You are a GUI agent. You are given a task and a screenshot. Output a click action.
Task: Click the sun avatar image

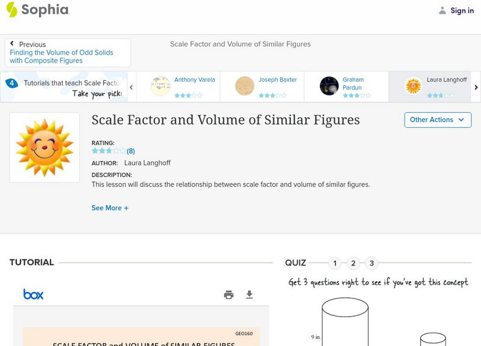coord(44,147)
